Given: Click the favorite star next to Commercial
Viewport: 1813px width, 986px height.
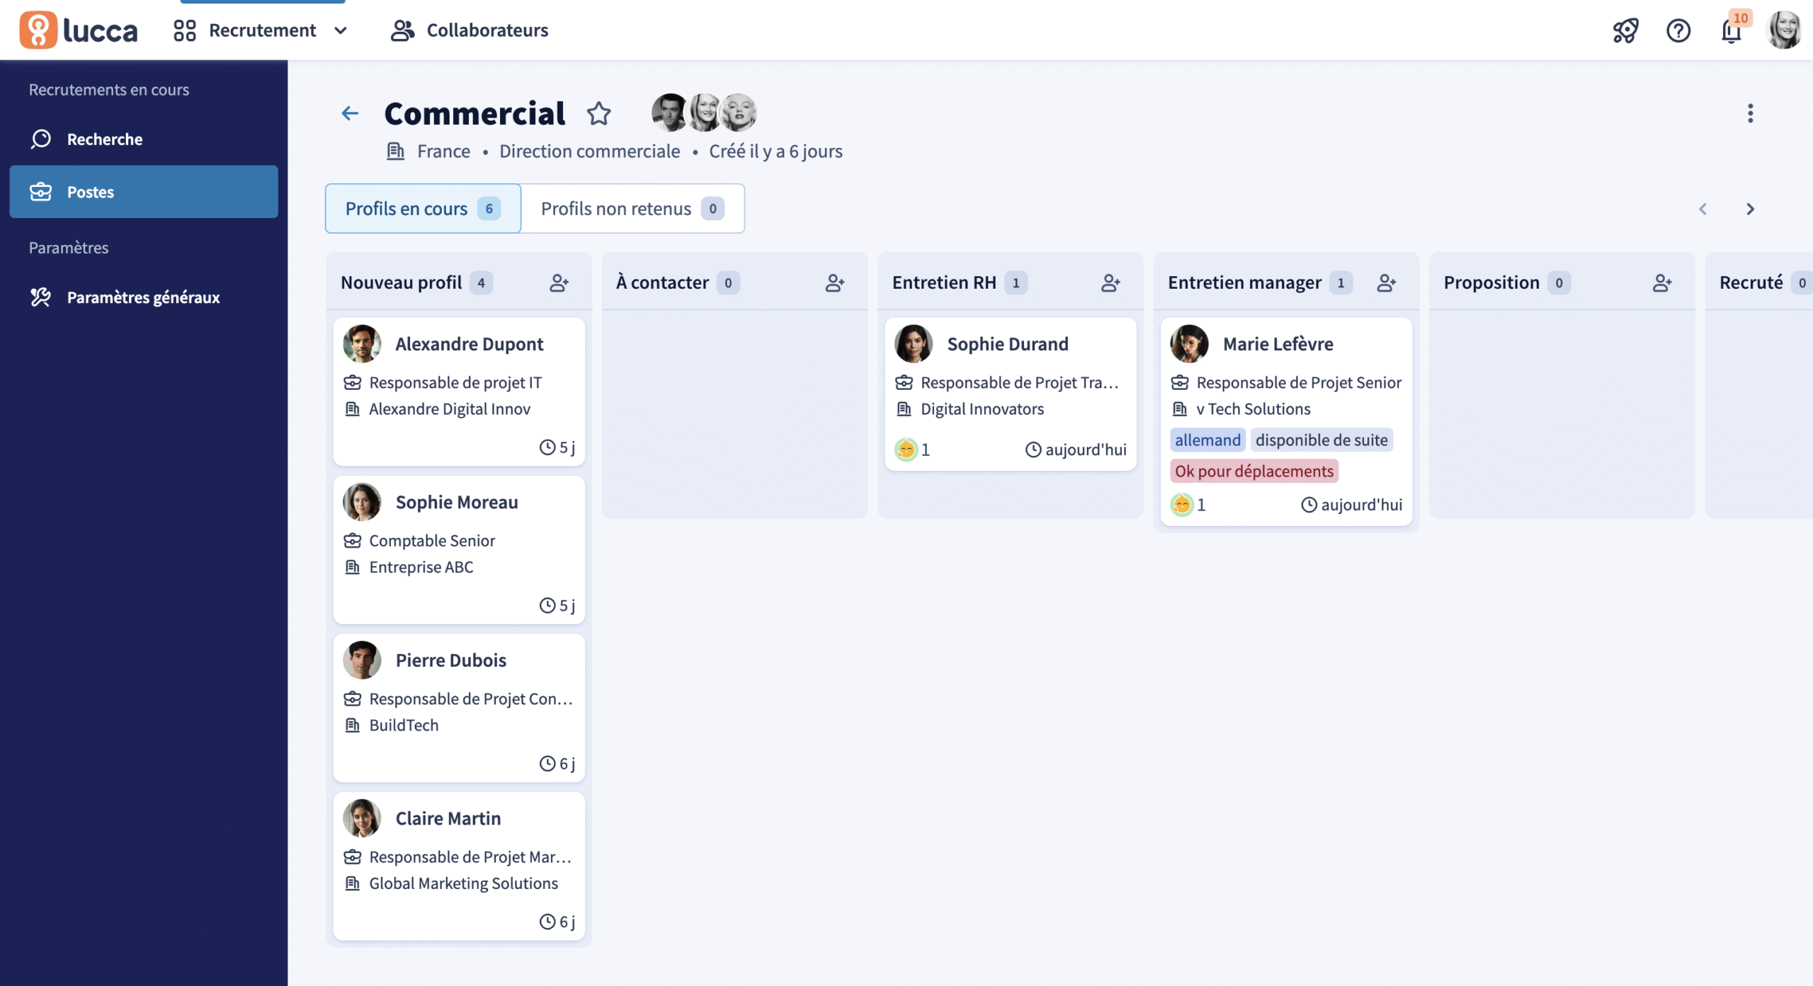Looking at the screenshot, I should pos(598,113).
